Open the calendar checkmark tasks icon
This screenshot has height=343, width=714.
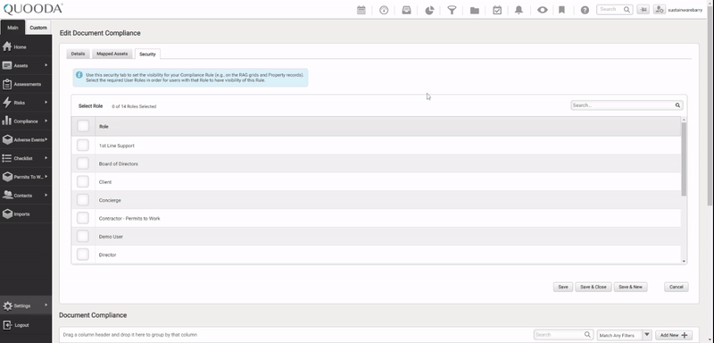[x=497, y=10]
